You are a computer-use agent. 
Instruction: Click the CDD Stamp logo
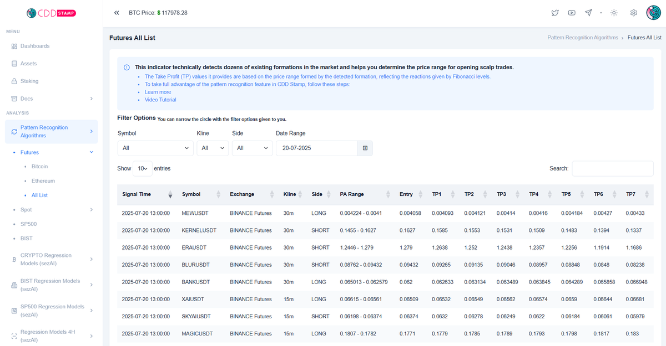coord(52,12)
